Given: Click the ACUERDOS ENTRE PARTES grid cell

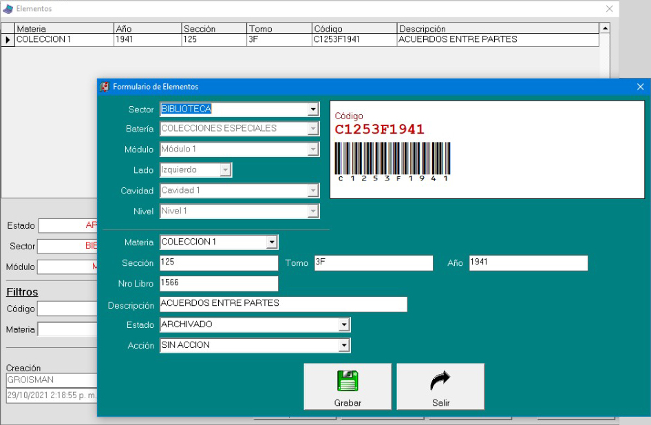Looking at the screenshot, I should (x=498, y=39).
